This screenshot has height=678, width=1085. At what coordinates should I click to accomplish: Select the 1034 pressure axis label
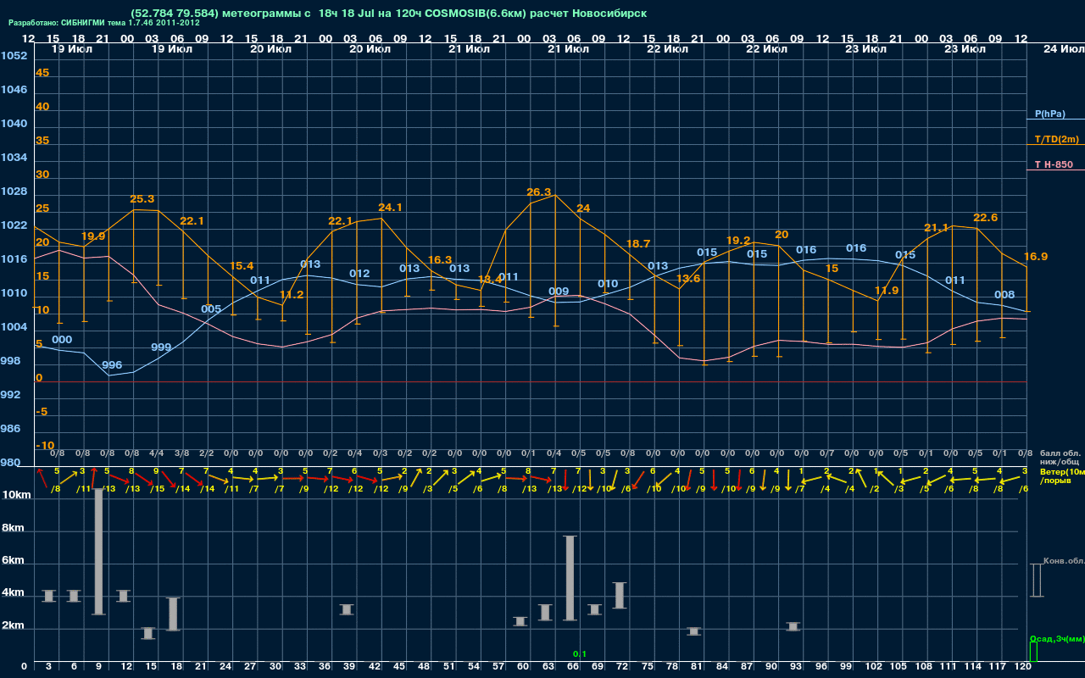pos(14,158)
